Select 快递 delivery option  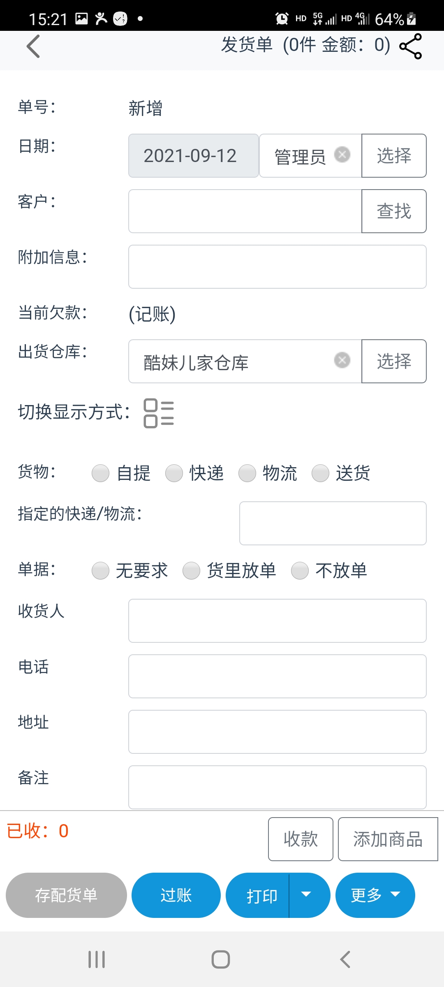click(x=174, y=473)
